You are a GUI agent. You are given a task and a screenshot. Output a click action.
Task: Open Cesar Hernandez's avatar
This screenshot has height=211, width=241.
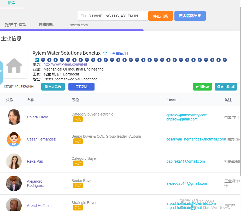[x=14, y=139]
